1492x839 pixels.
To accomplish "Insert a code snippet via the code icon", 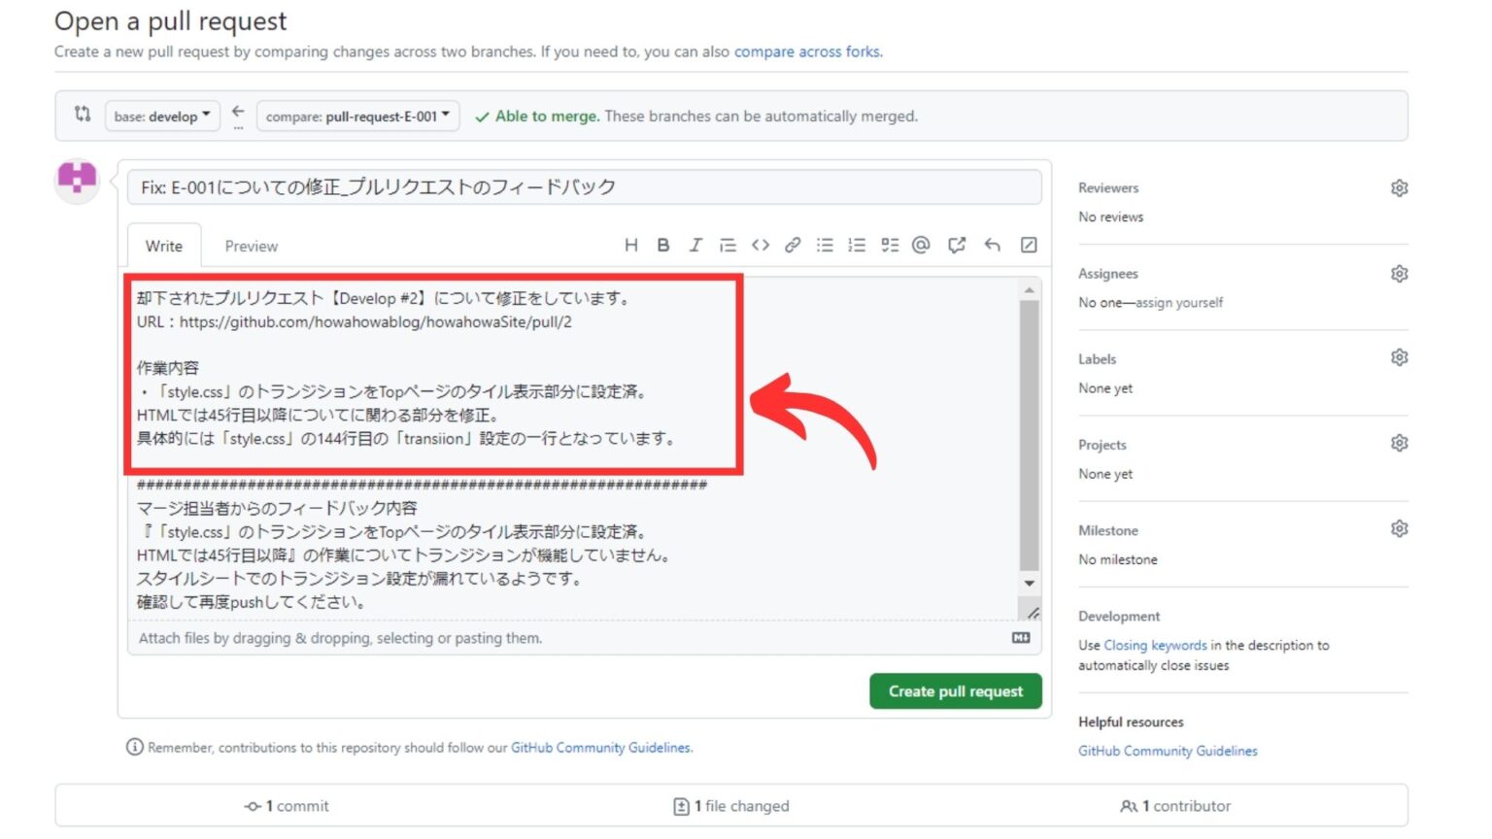I will point(761,245).
